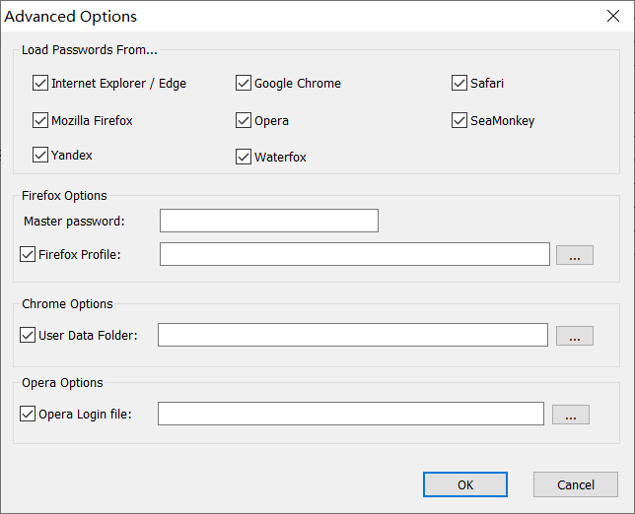The width and height of the screenshot is (635, 514).
Task: Confirm settings with the OK button
Action: (x=465, y=484)
